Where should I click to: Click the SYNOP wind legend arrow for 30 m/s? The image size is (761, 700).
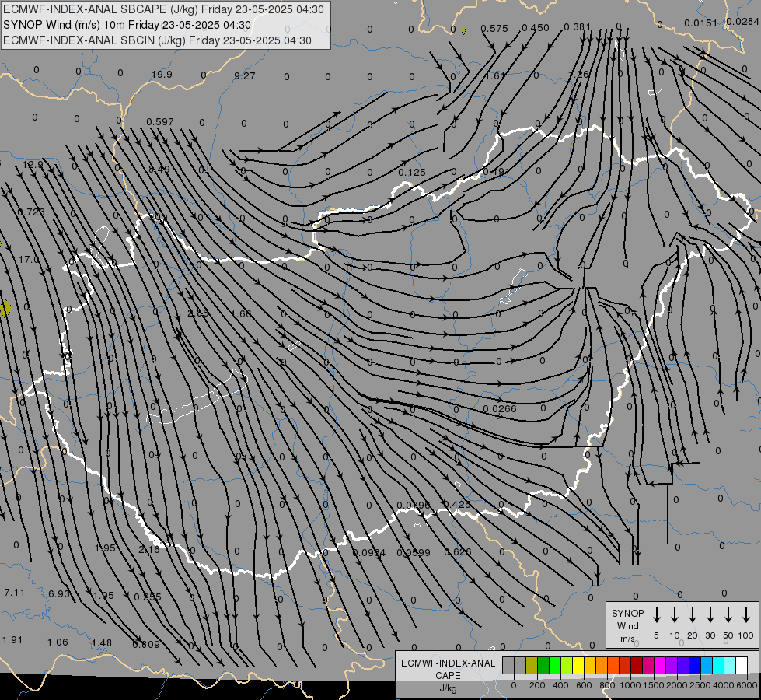pyautogui.click(x=710, y=614)
